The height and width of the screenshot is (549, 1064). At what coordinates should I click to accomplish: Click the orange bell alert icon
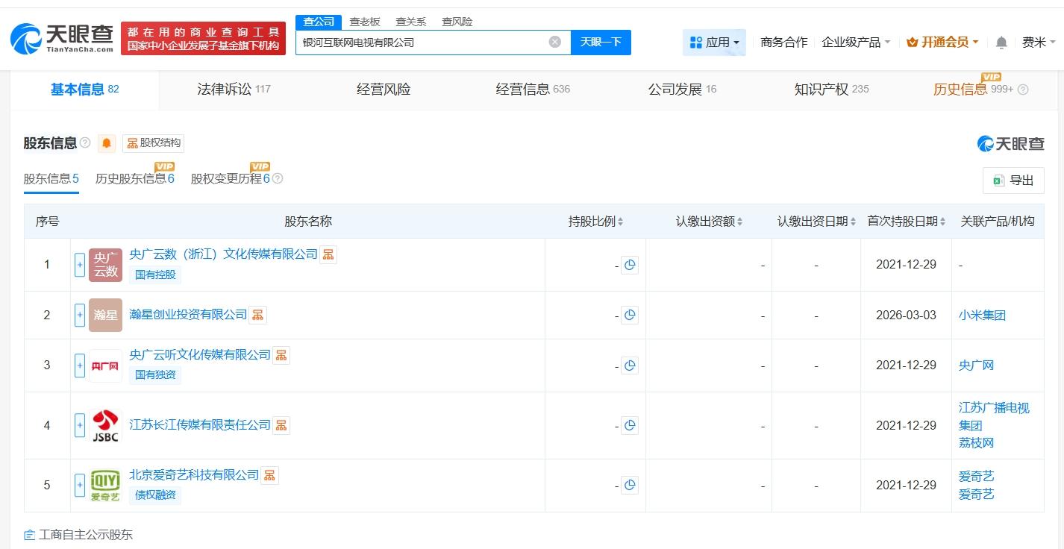[107, 143]
